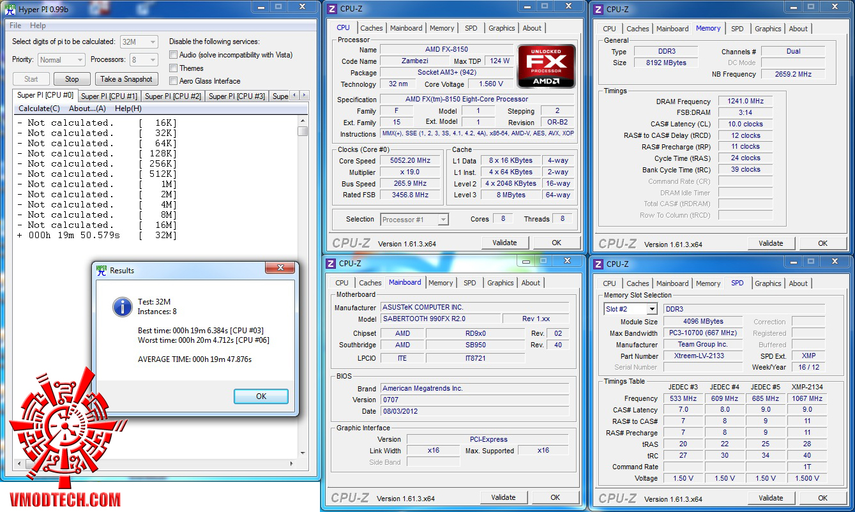Close the Results dialog with its X button
This screenshot has width=855, height=512.
pos(279,268)
